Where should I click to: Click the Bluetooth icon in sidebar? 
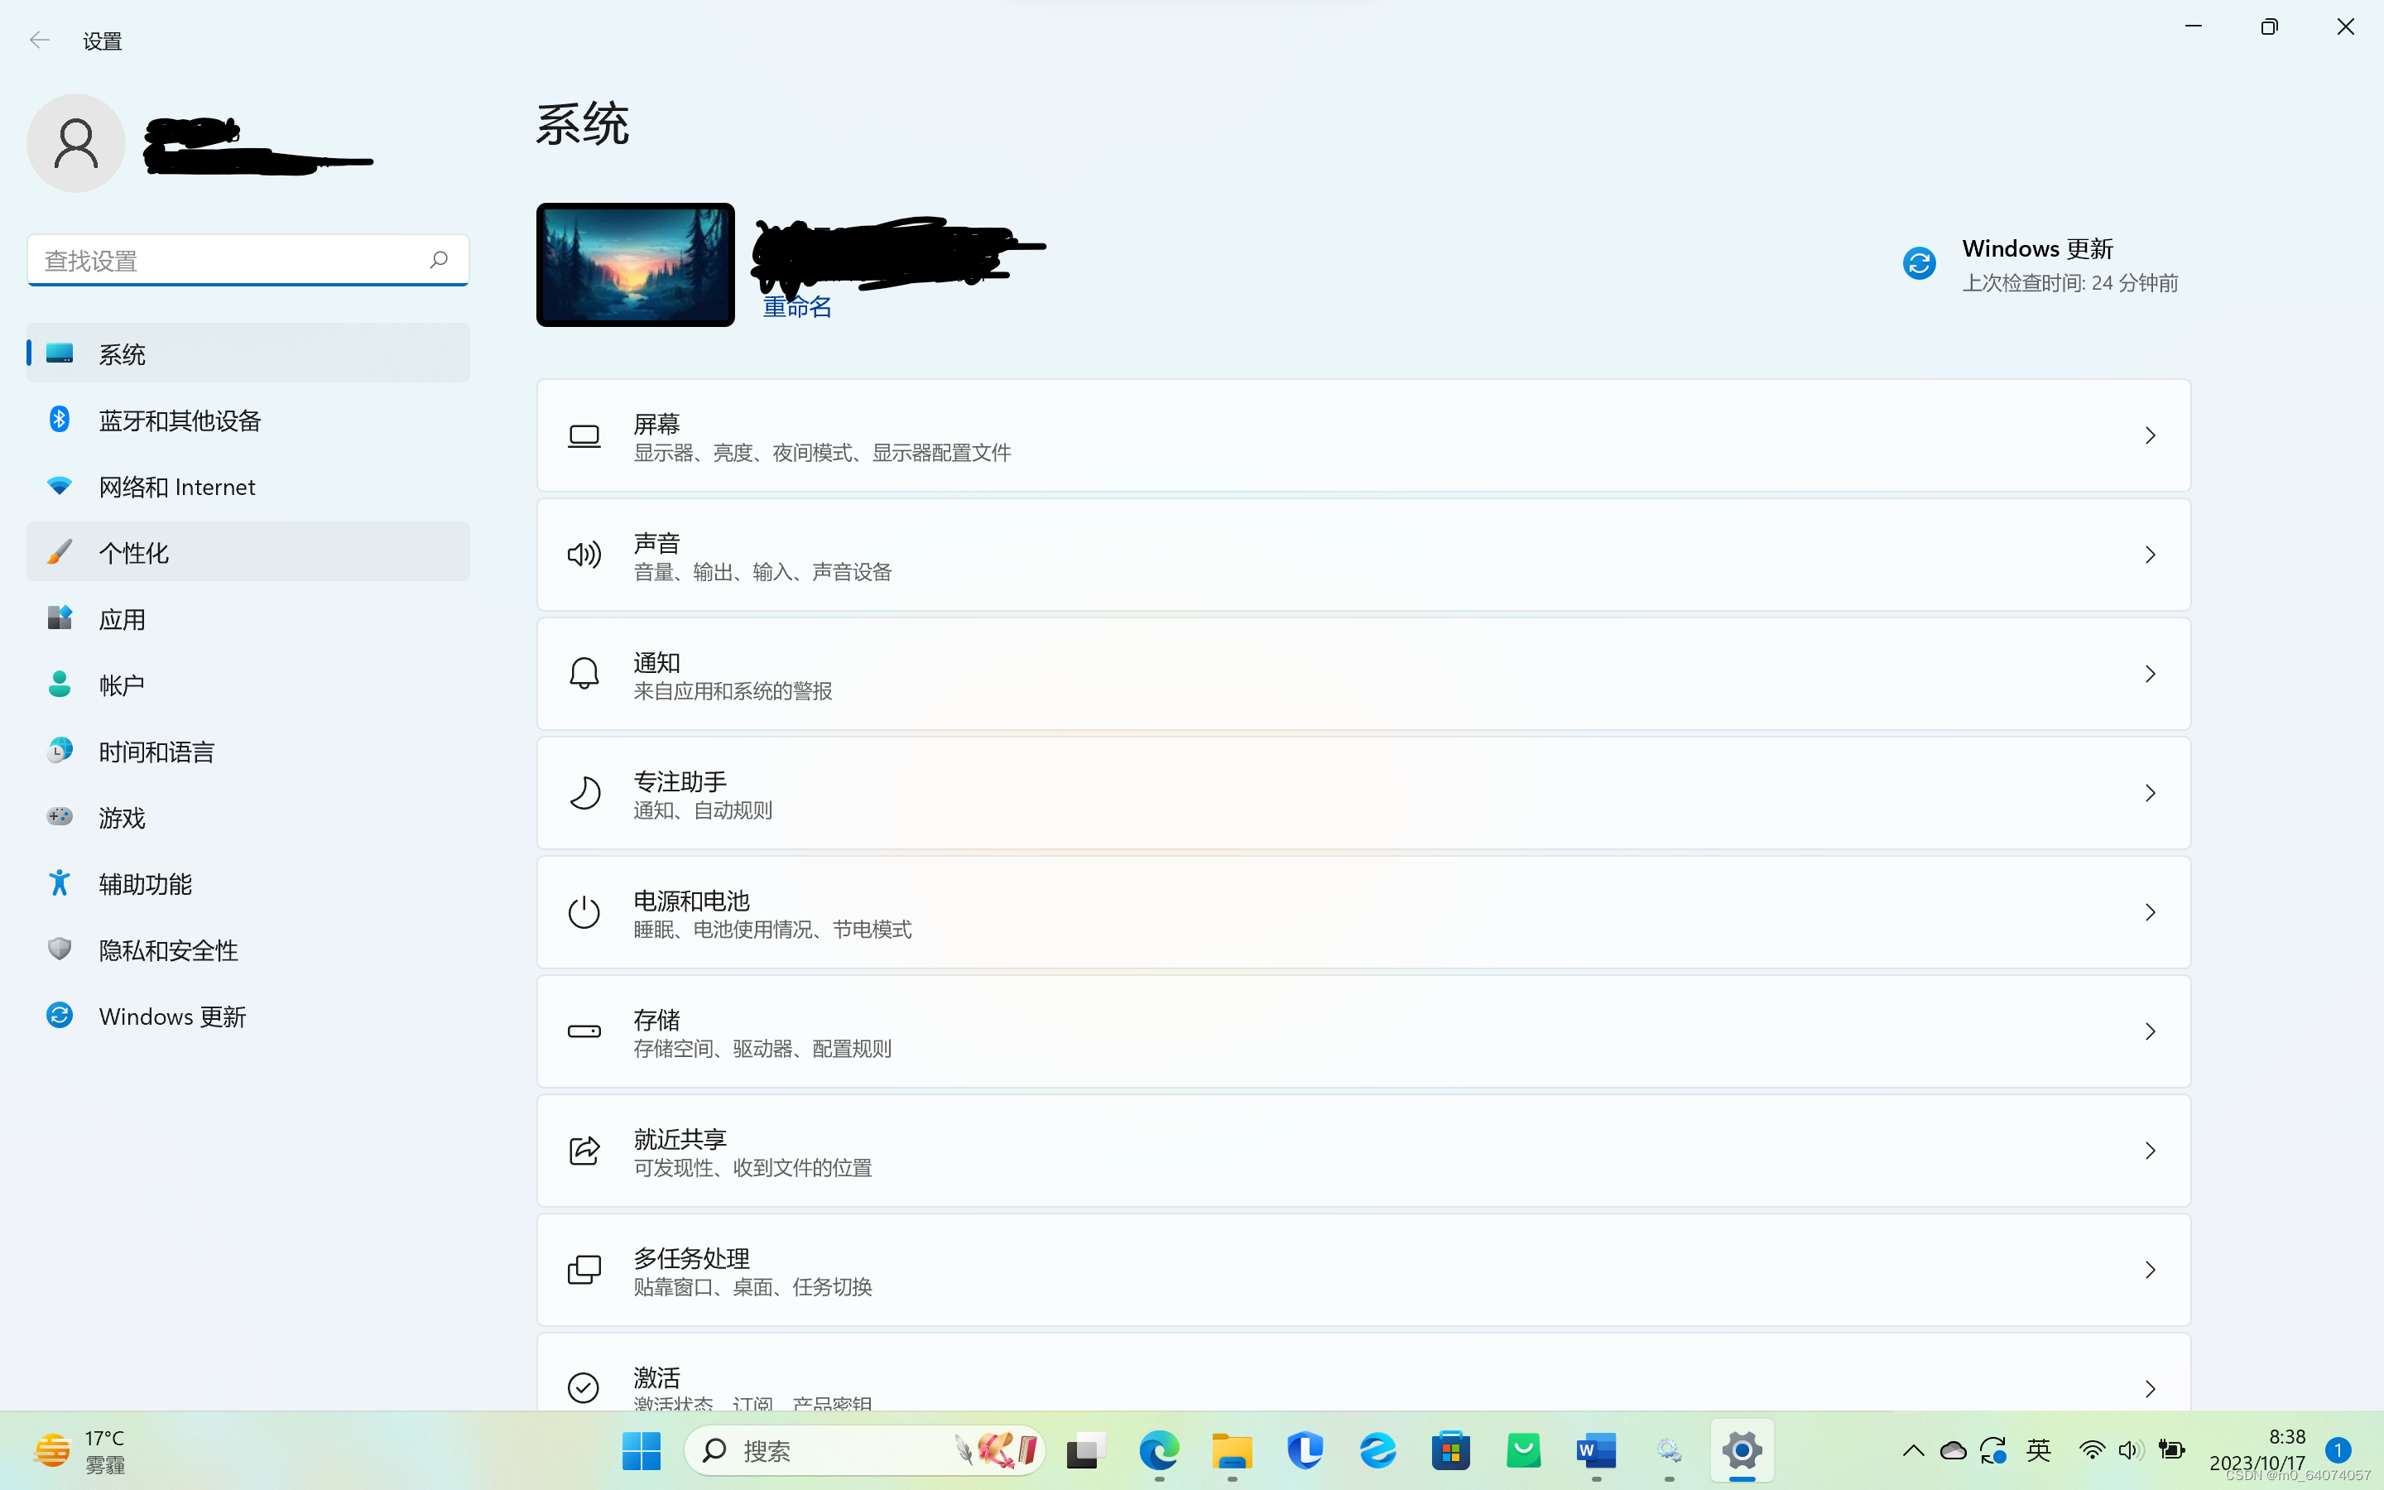(x=59, y=420)
